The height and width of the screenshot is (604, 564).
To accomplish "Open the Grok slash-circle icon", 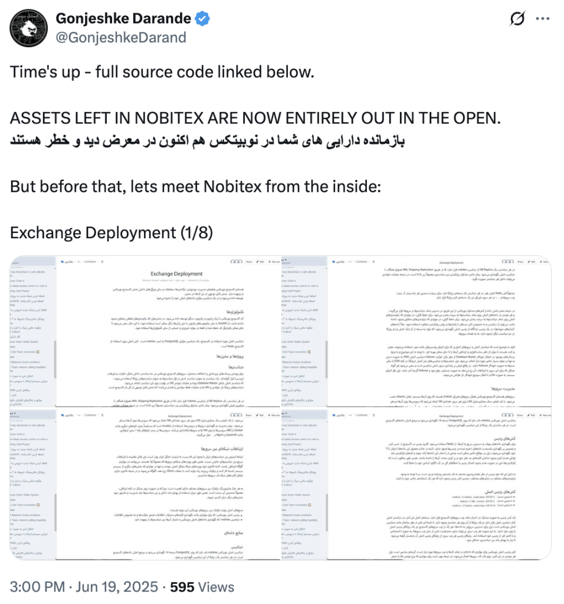I will (x=517, y=18).
